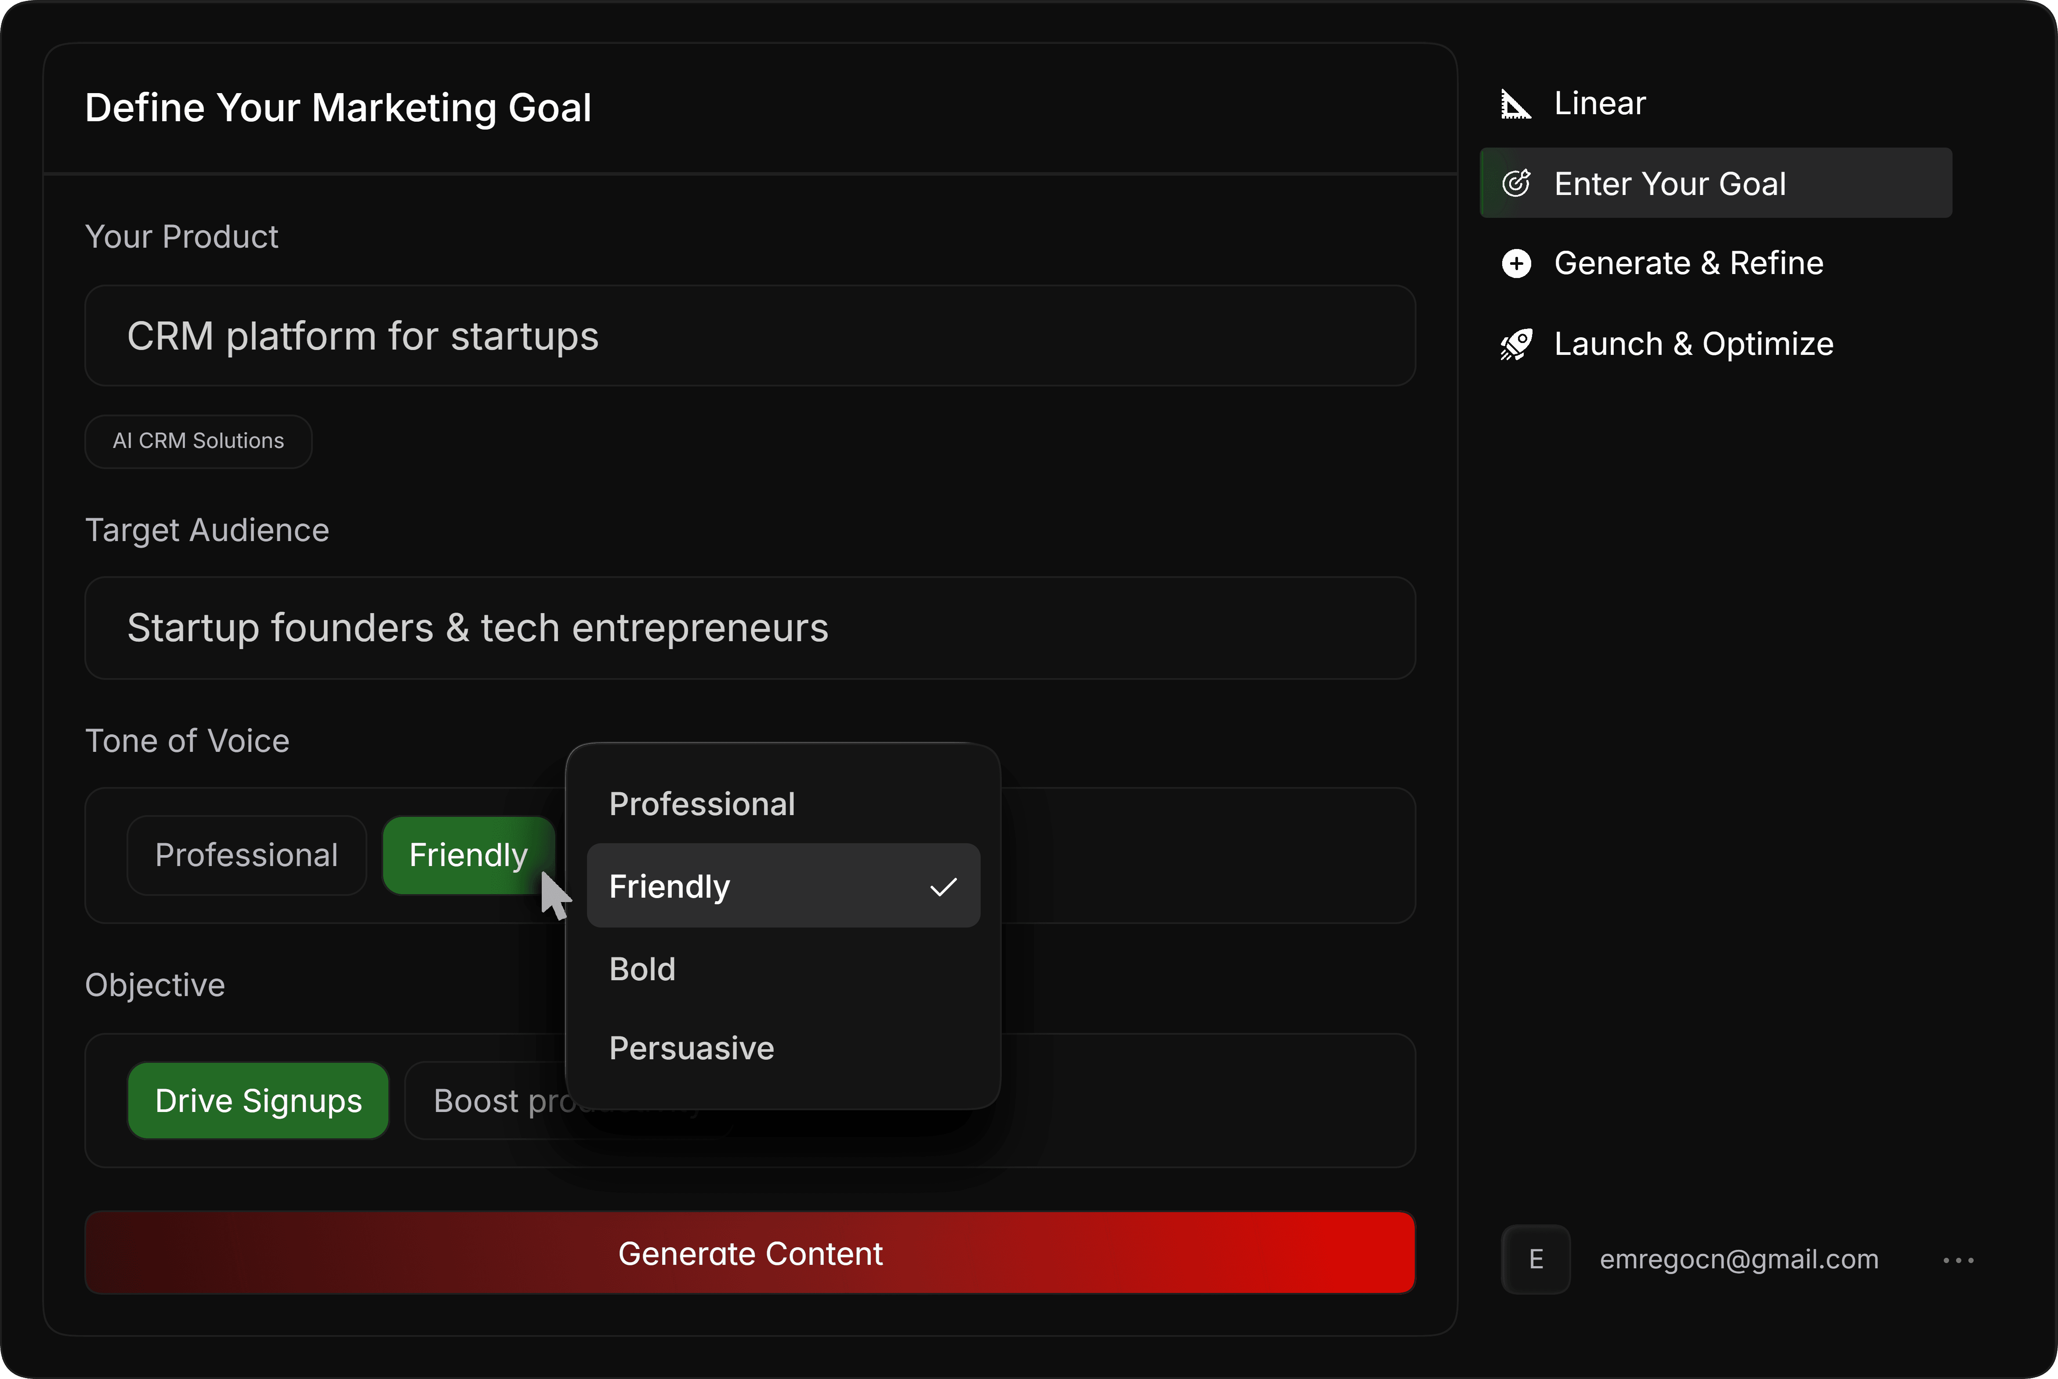The image size is (2058, 1379).
Task: Click the E user avatar icon
Action: tap(1535, 1259)
